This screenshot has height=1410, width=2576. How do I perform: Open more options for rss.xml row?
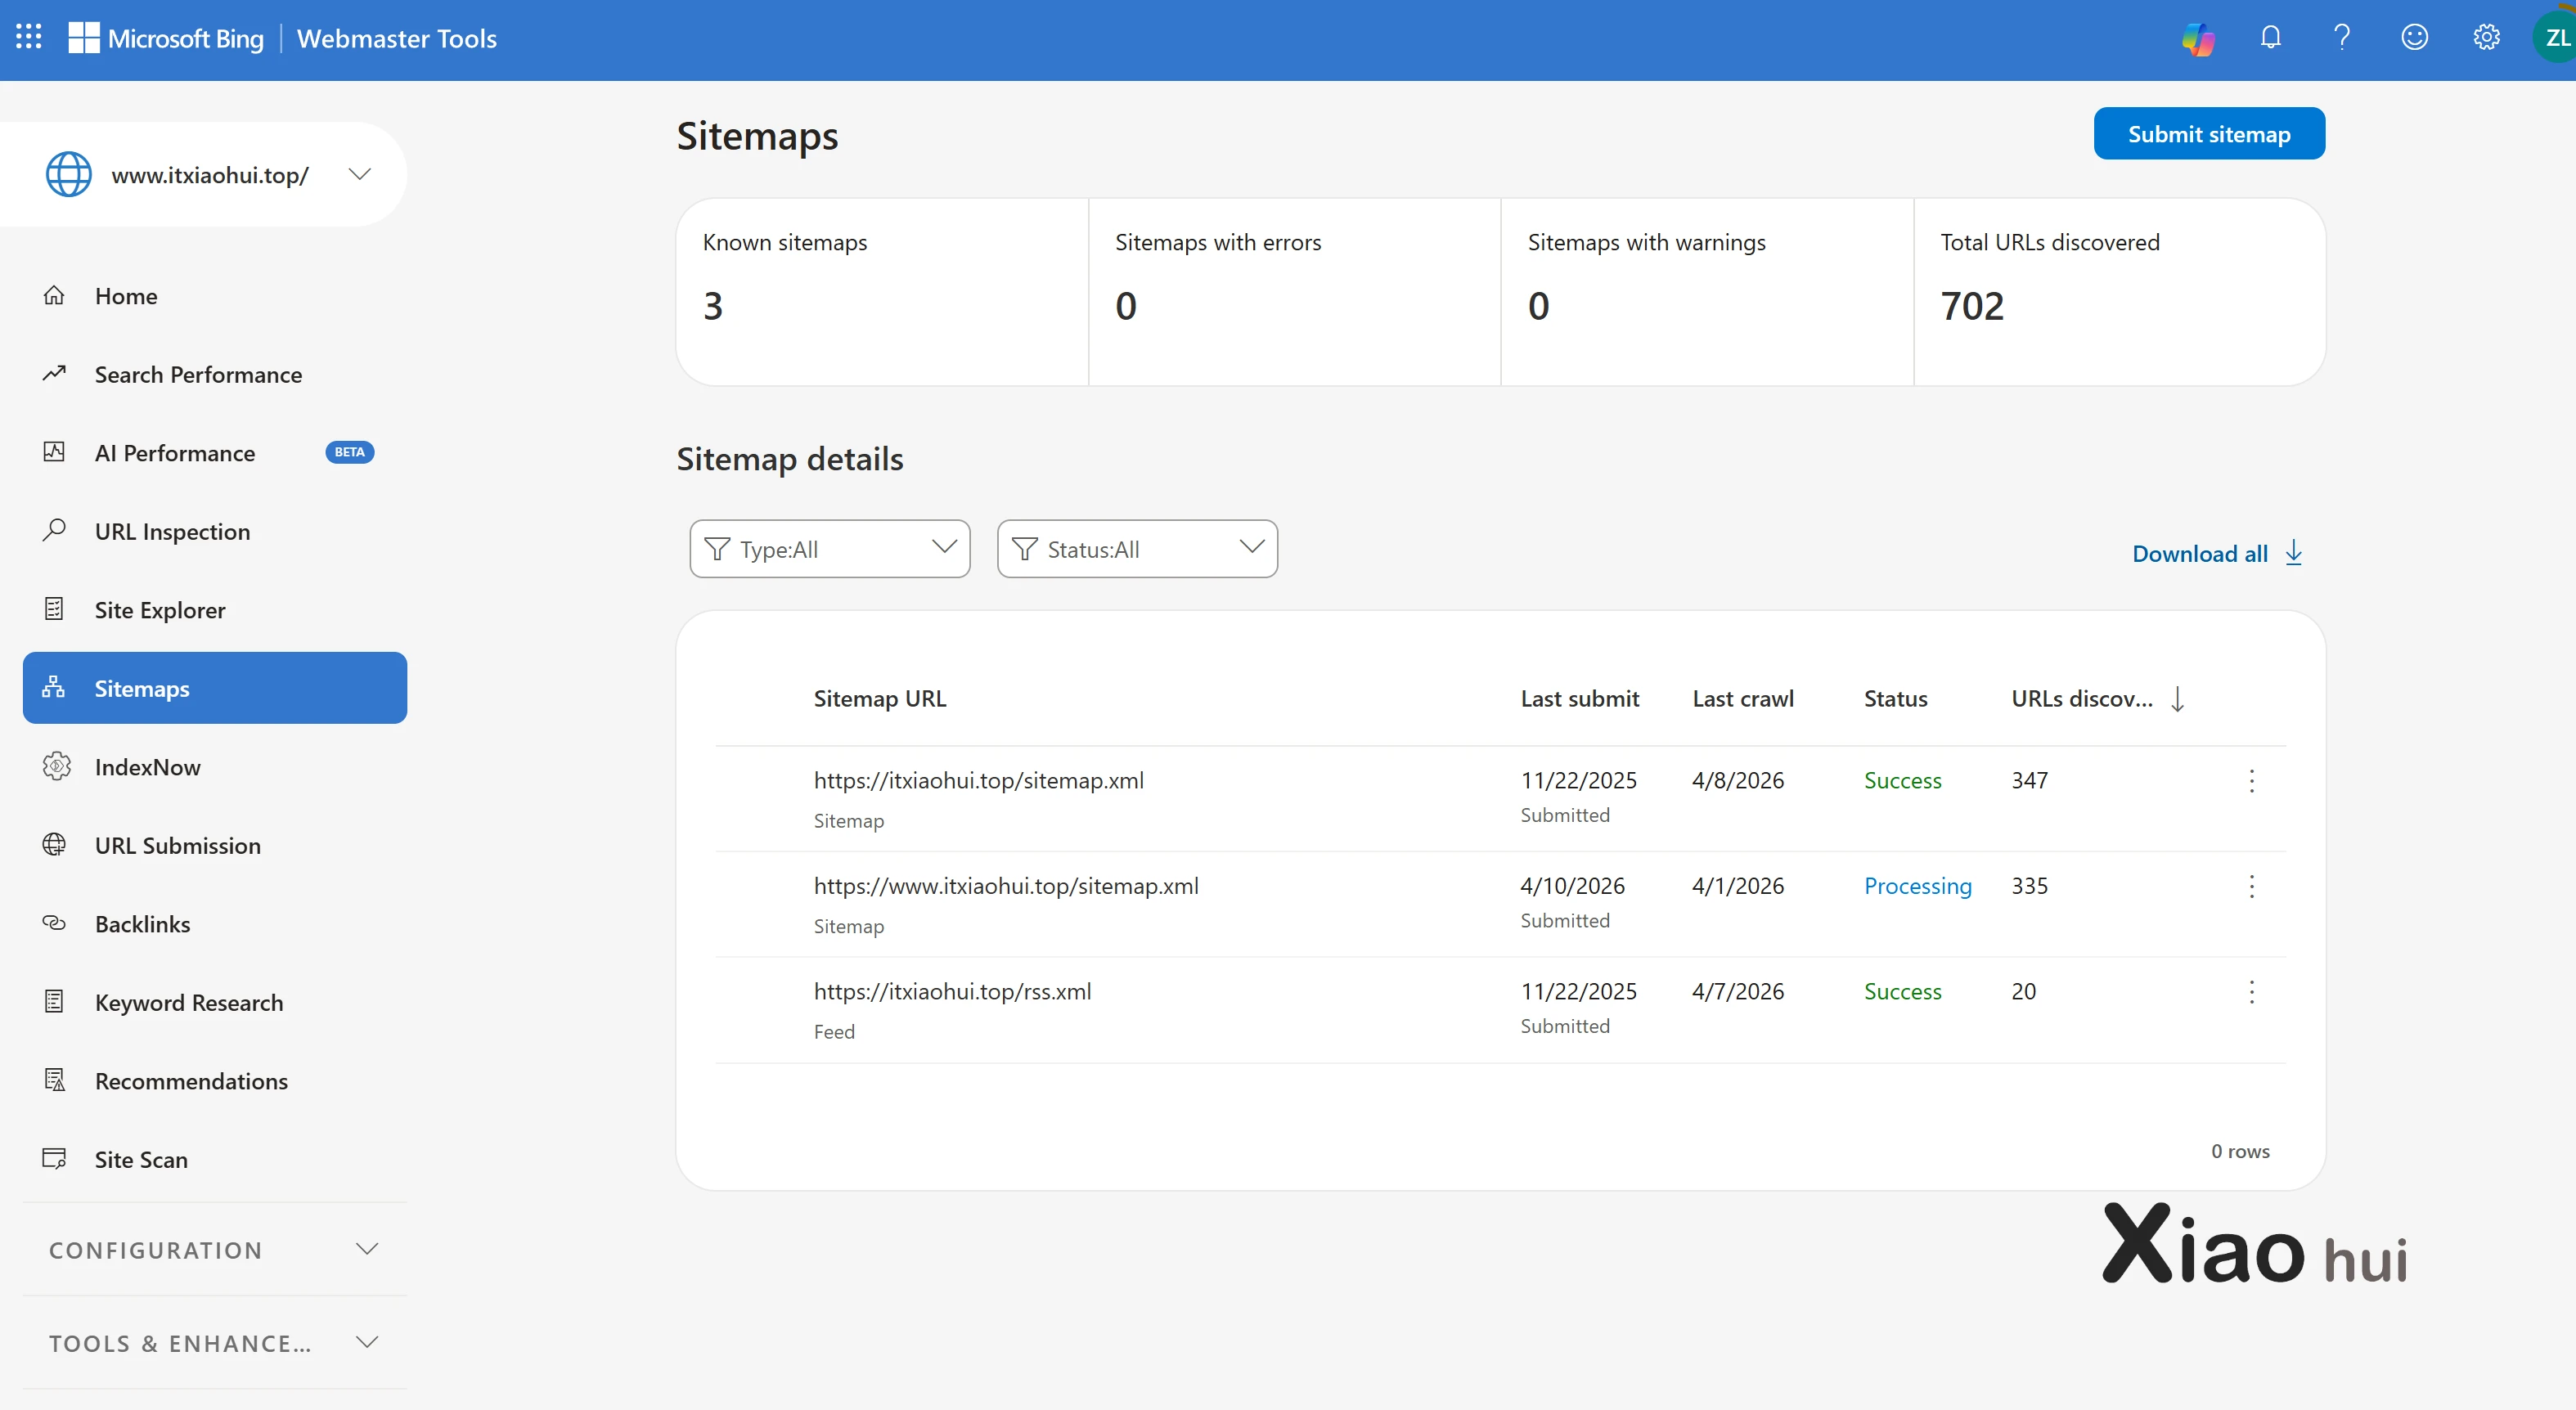coord(2251,992)
